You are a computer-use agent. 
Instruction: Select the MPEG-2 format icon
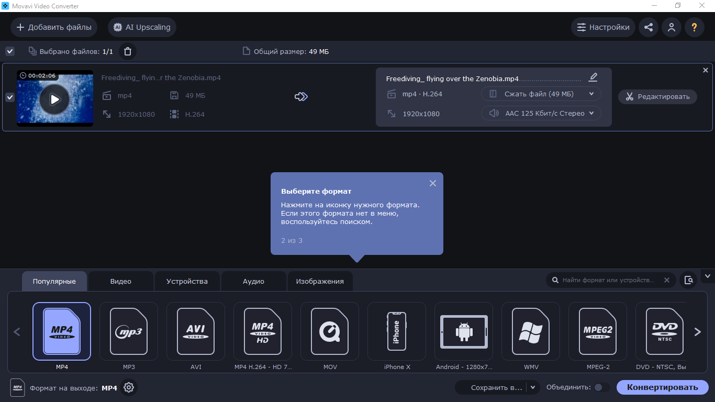(x=598, y=331)
